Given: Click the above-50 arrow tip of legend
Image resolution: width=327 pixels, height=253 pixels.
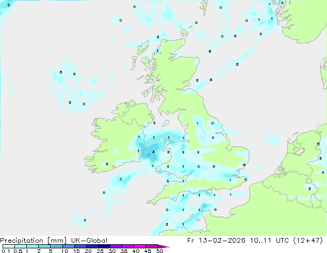Looking at the screenshot, I should [163, 246].
